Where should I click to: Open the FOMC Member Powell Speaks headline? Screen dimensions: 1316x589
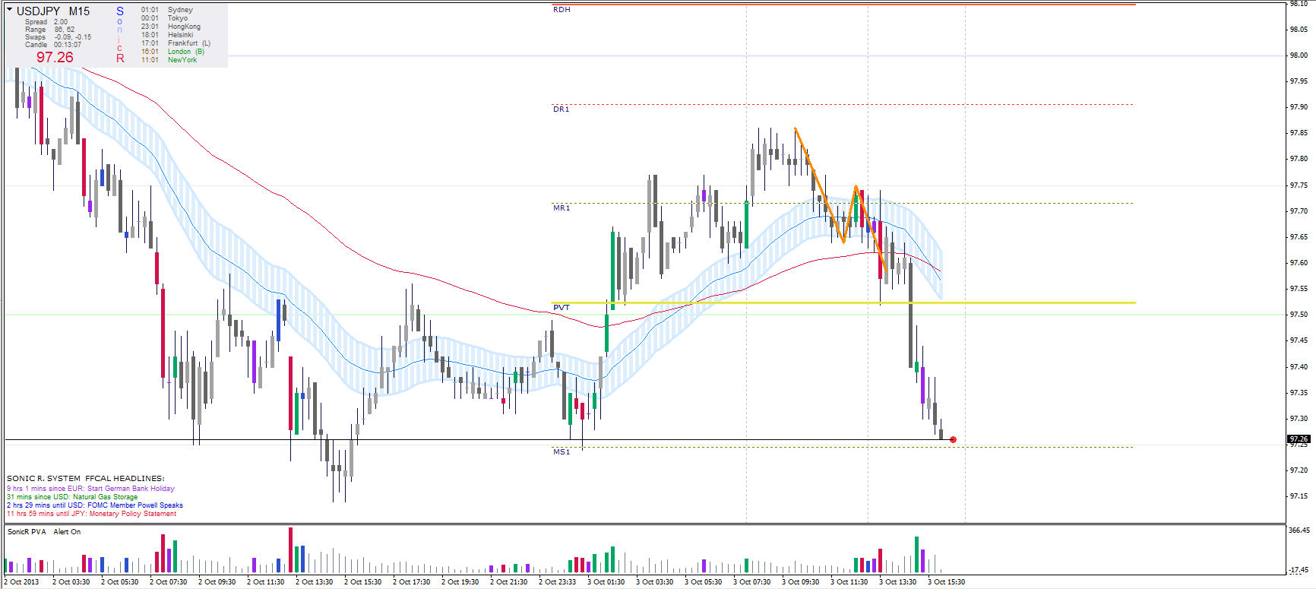coord(95,505)
